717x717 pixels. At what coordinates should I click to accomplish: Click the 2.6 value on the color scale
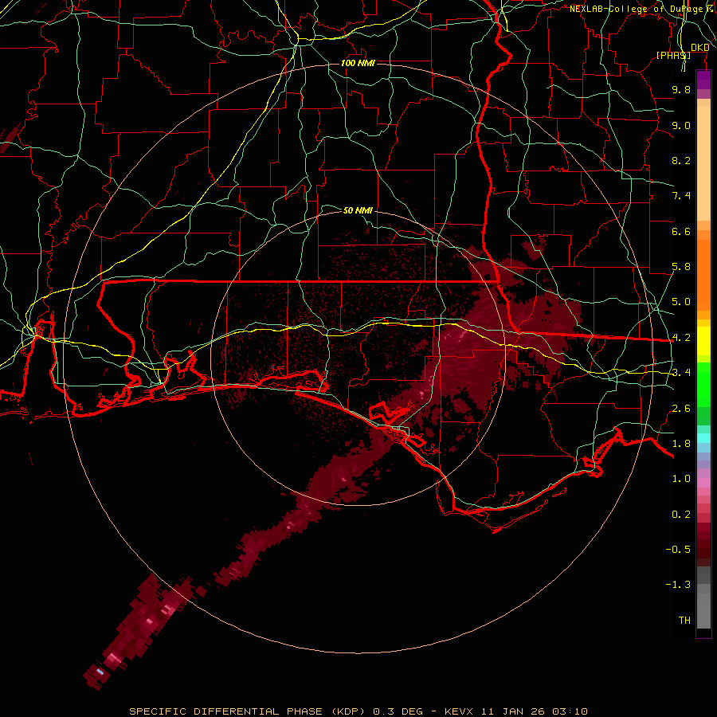pyautogui.click(x=681, y=409)
